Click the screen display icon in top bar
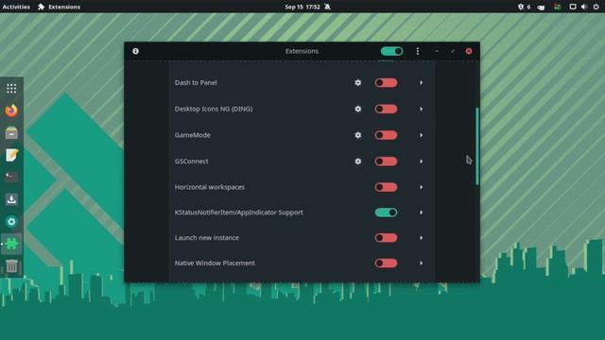 pos(573,7)
